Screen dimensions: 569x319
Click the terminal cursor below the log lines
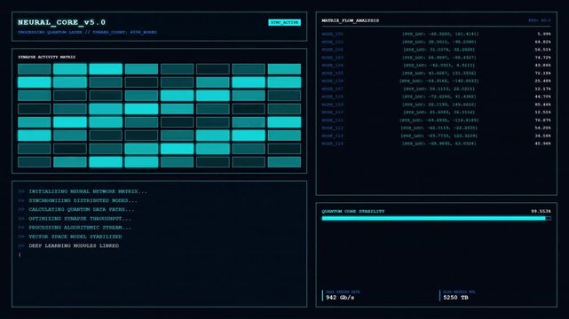(x=20, y=255)
